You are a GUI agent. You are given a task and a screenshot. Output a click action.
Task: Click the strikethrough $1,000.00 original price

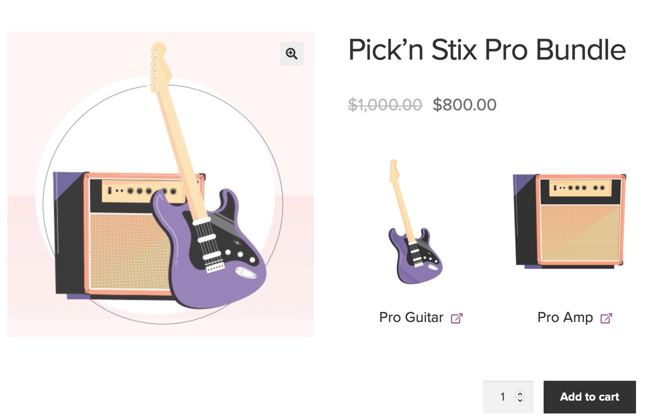coord(385,104)
